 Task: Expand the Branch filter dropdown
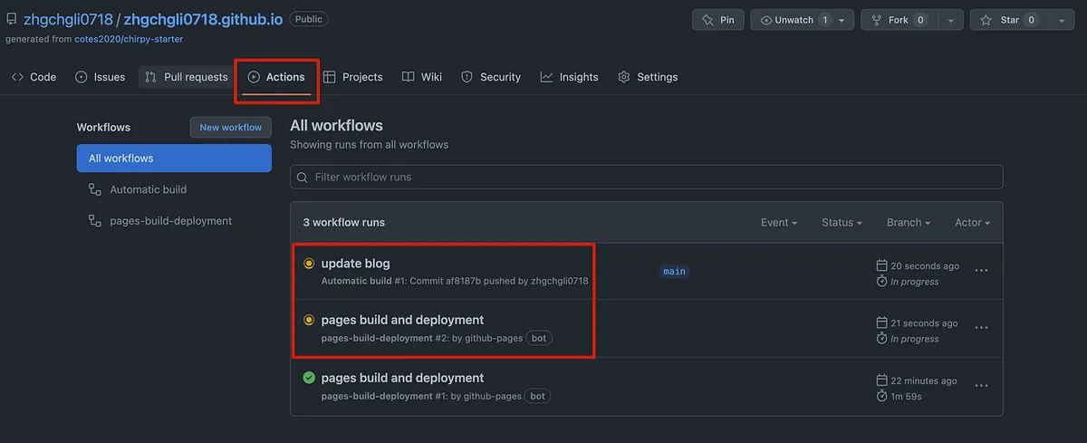[909, 223]
